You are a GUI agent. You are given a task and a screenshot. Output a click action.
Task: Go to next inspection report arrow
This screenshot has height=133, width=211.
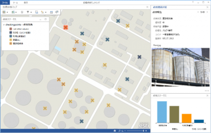pyautogui.click(x=207, y=12)
